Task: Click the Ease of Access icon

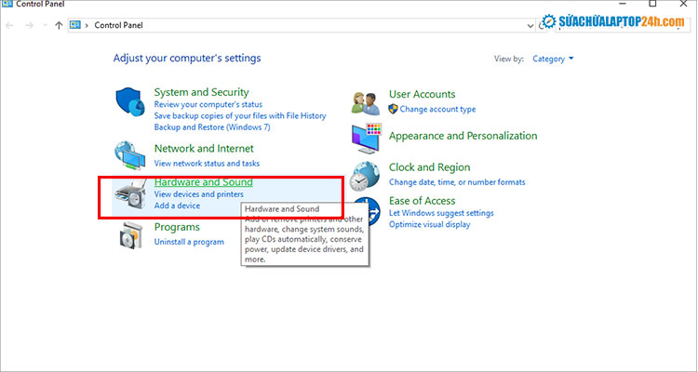Action: tap(367, 212)
